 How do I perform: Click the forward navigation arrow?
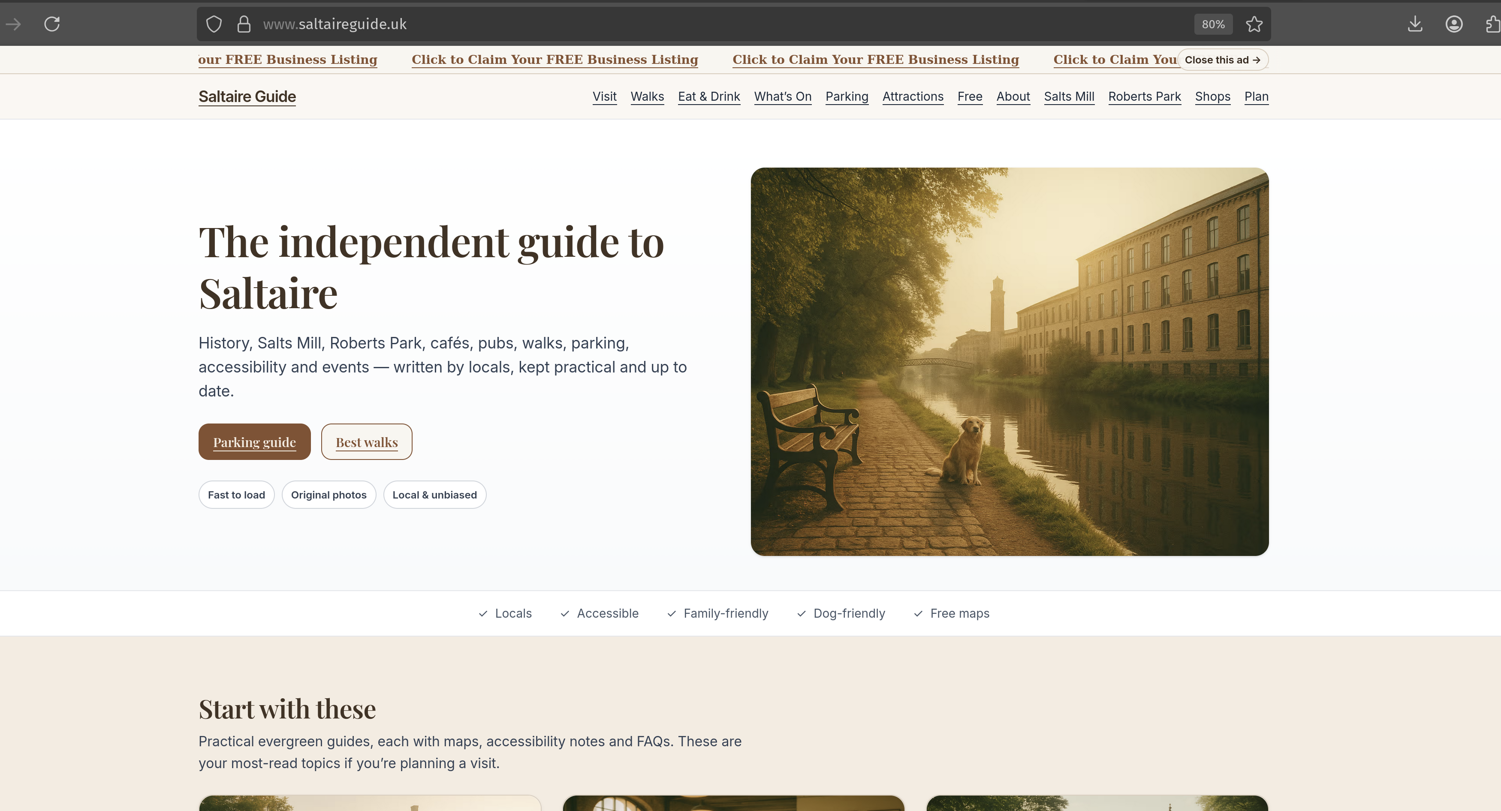[x=13, y=24]
